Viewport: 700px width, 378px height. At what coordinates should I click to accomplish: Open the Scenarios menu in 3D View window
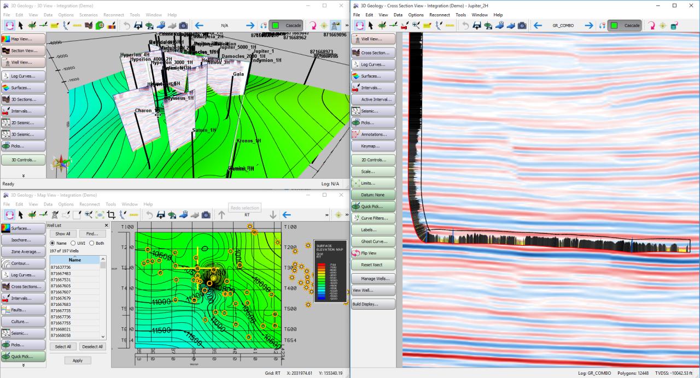coord(88,15)
